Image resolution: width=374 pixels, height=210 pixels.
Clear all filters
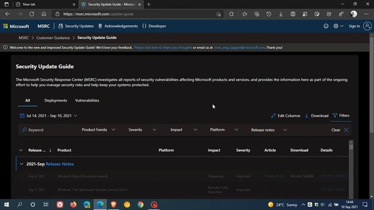(x=340, y=130)
